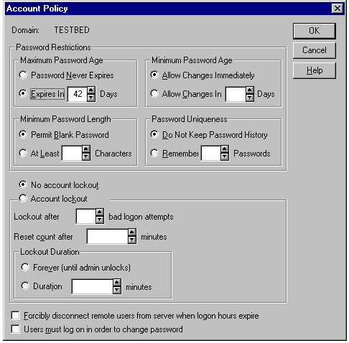Image resolution: width=349 pixels, height=343 pixels.
Task: Click up arrow for bad logon attempts
Action: click(x=100, y=212)
